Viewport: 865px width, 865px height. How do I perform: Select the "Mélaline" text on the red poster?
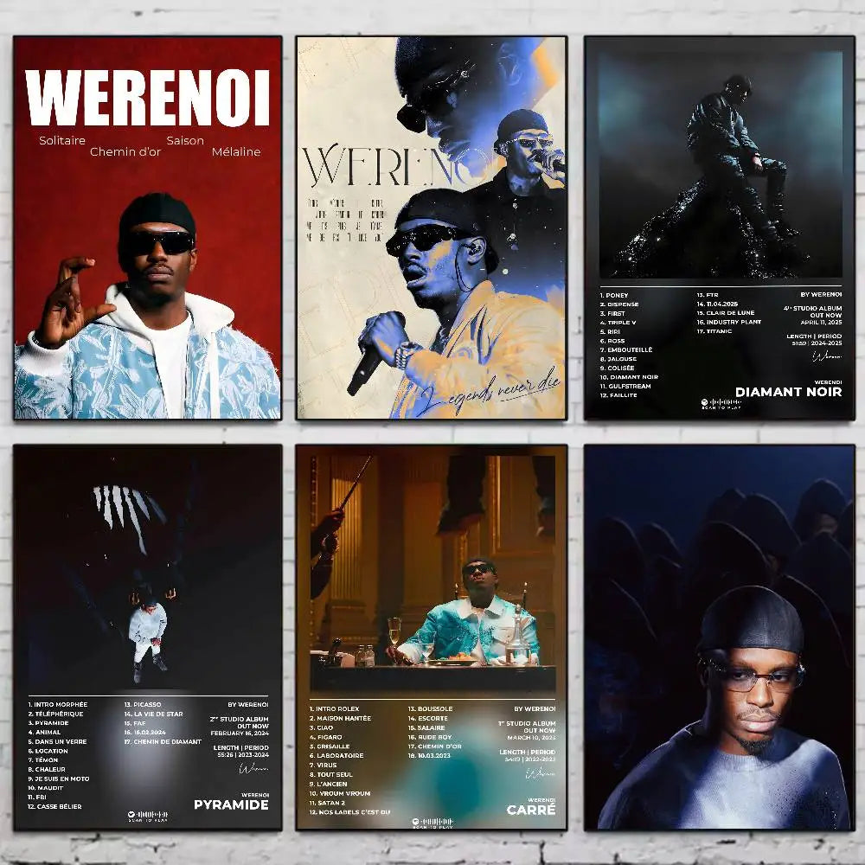click(x=235, y=152)
